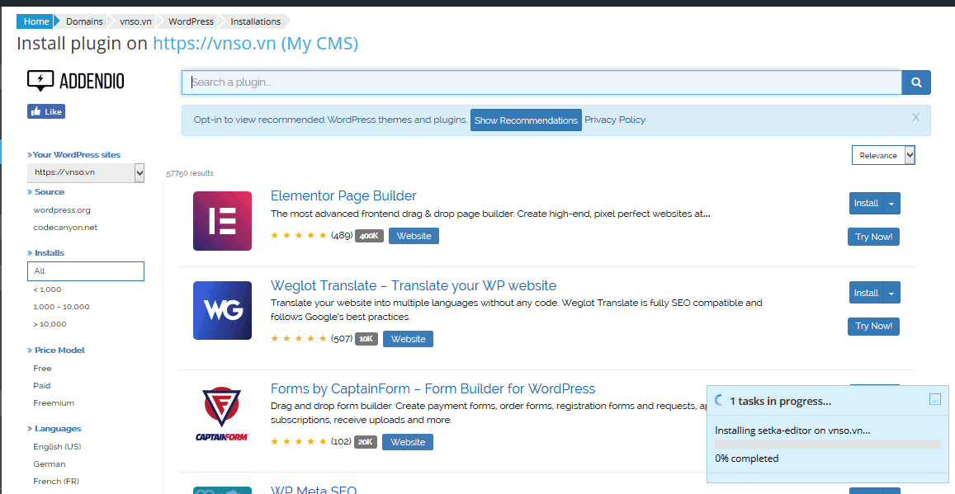955x494 pixels.
Task: Click Installing setka-editor task text
Action: [792, 430]
